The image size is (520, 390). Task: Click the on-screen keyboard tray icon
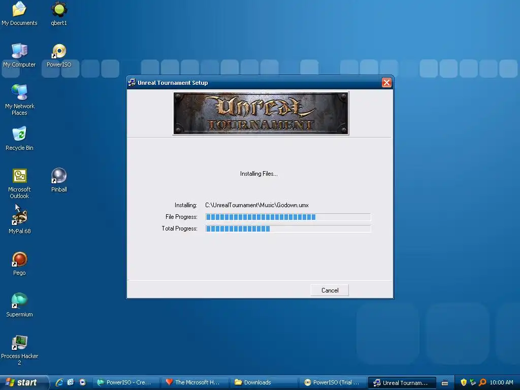pos(445,383)
